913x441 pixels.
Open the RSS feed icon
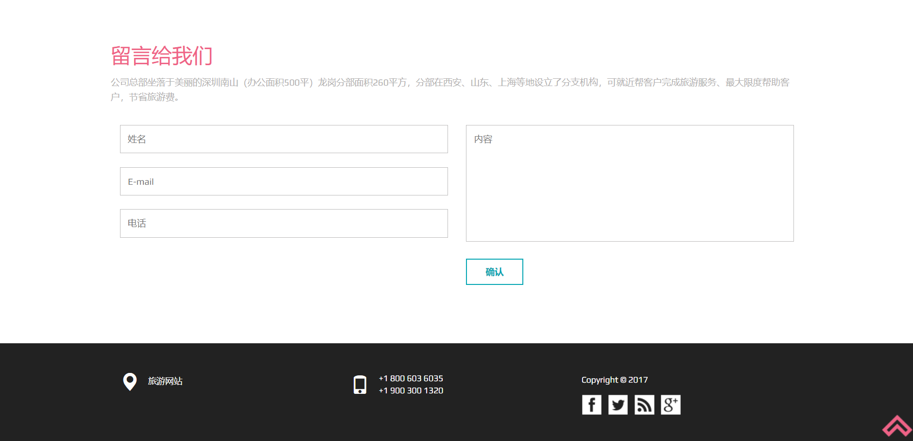[x=644, y=405]
